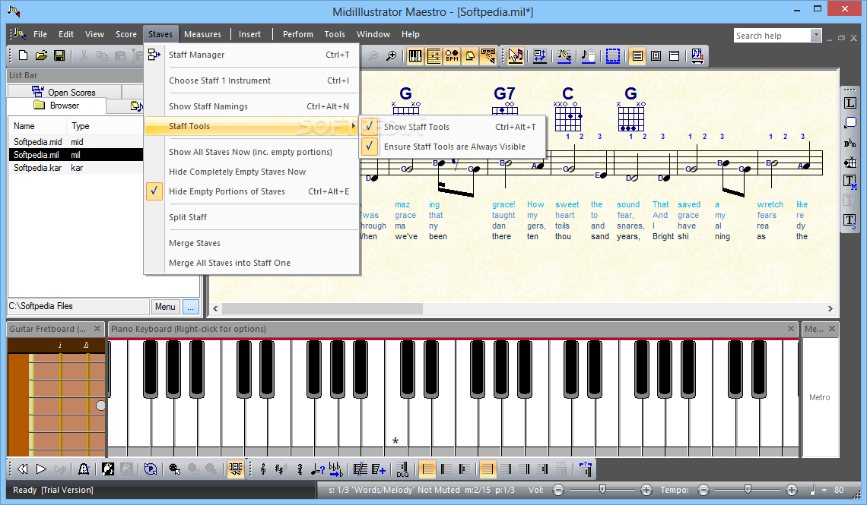Click the delete measure icon
Screen dimensions: 867x505
(360, 469)
